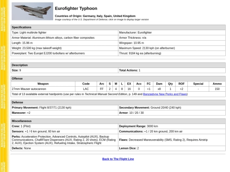Click the FF arc cell
This screenshot has height=172, width=230.
point(102,89)
